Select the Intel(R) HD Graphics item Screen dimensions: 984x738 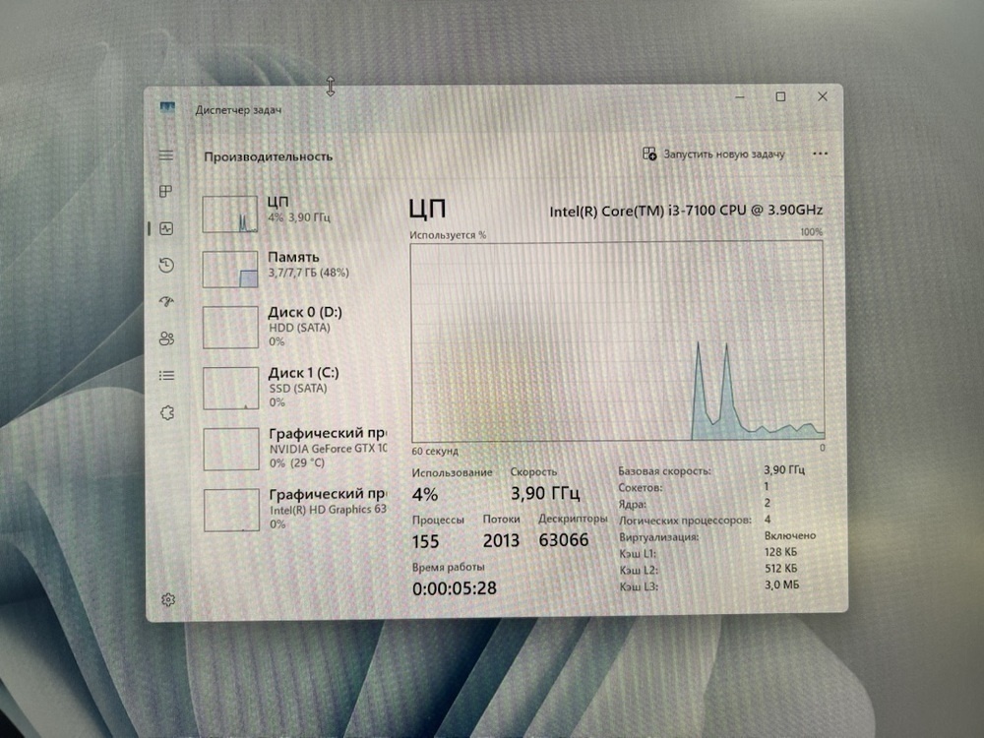(293, 509)
